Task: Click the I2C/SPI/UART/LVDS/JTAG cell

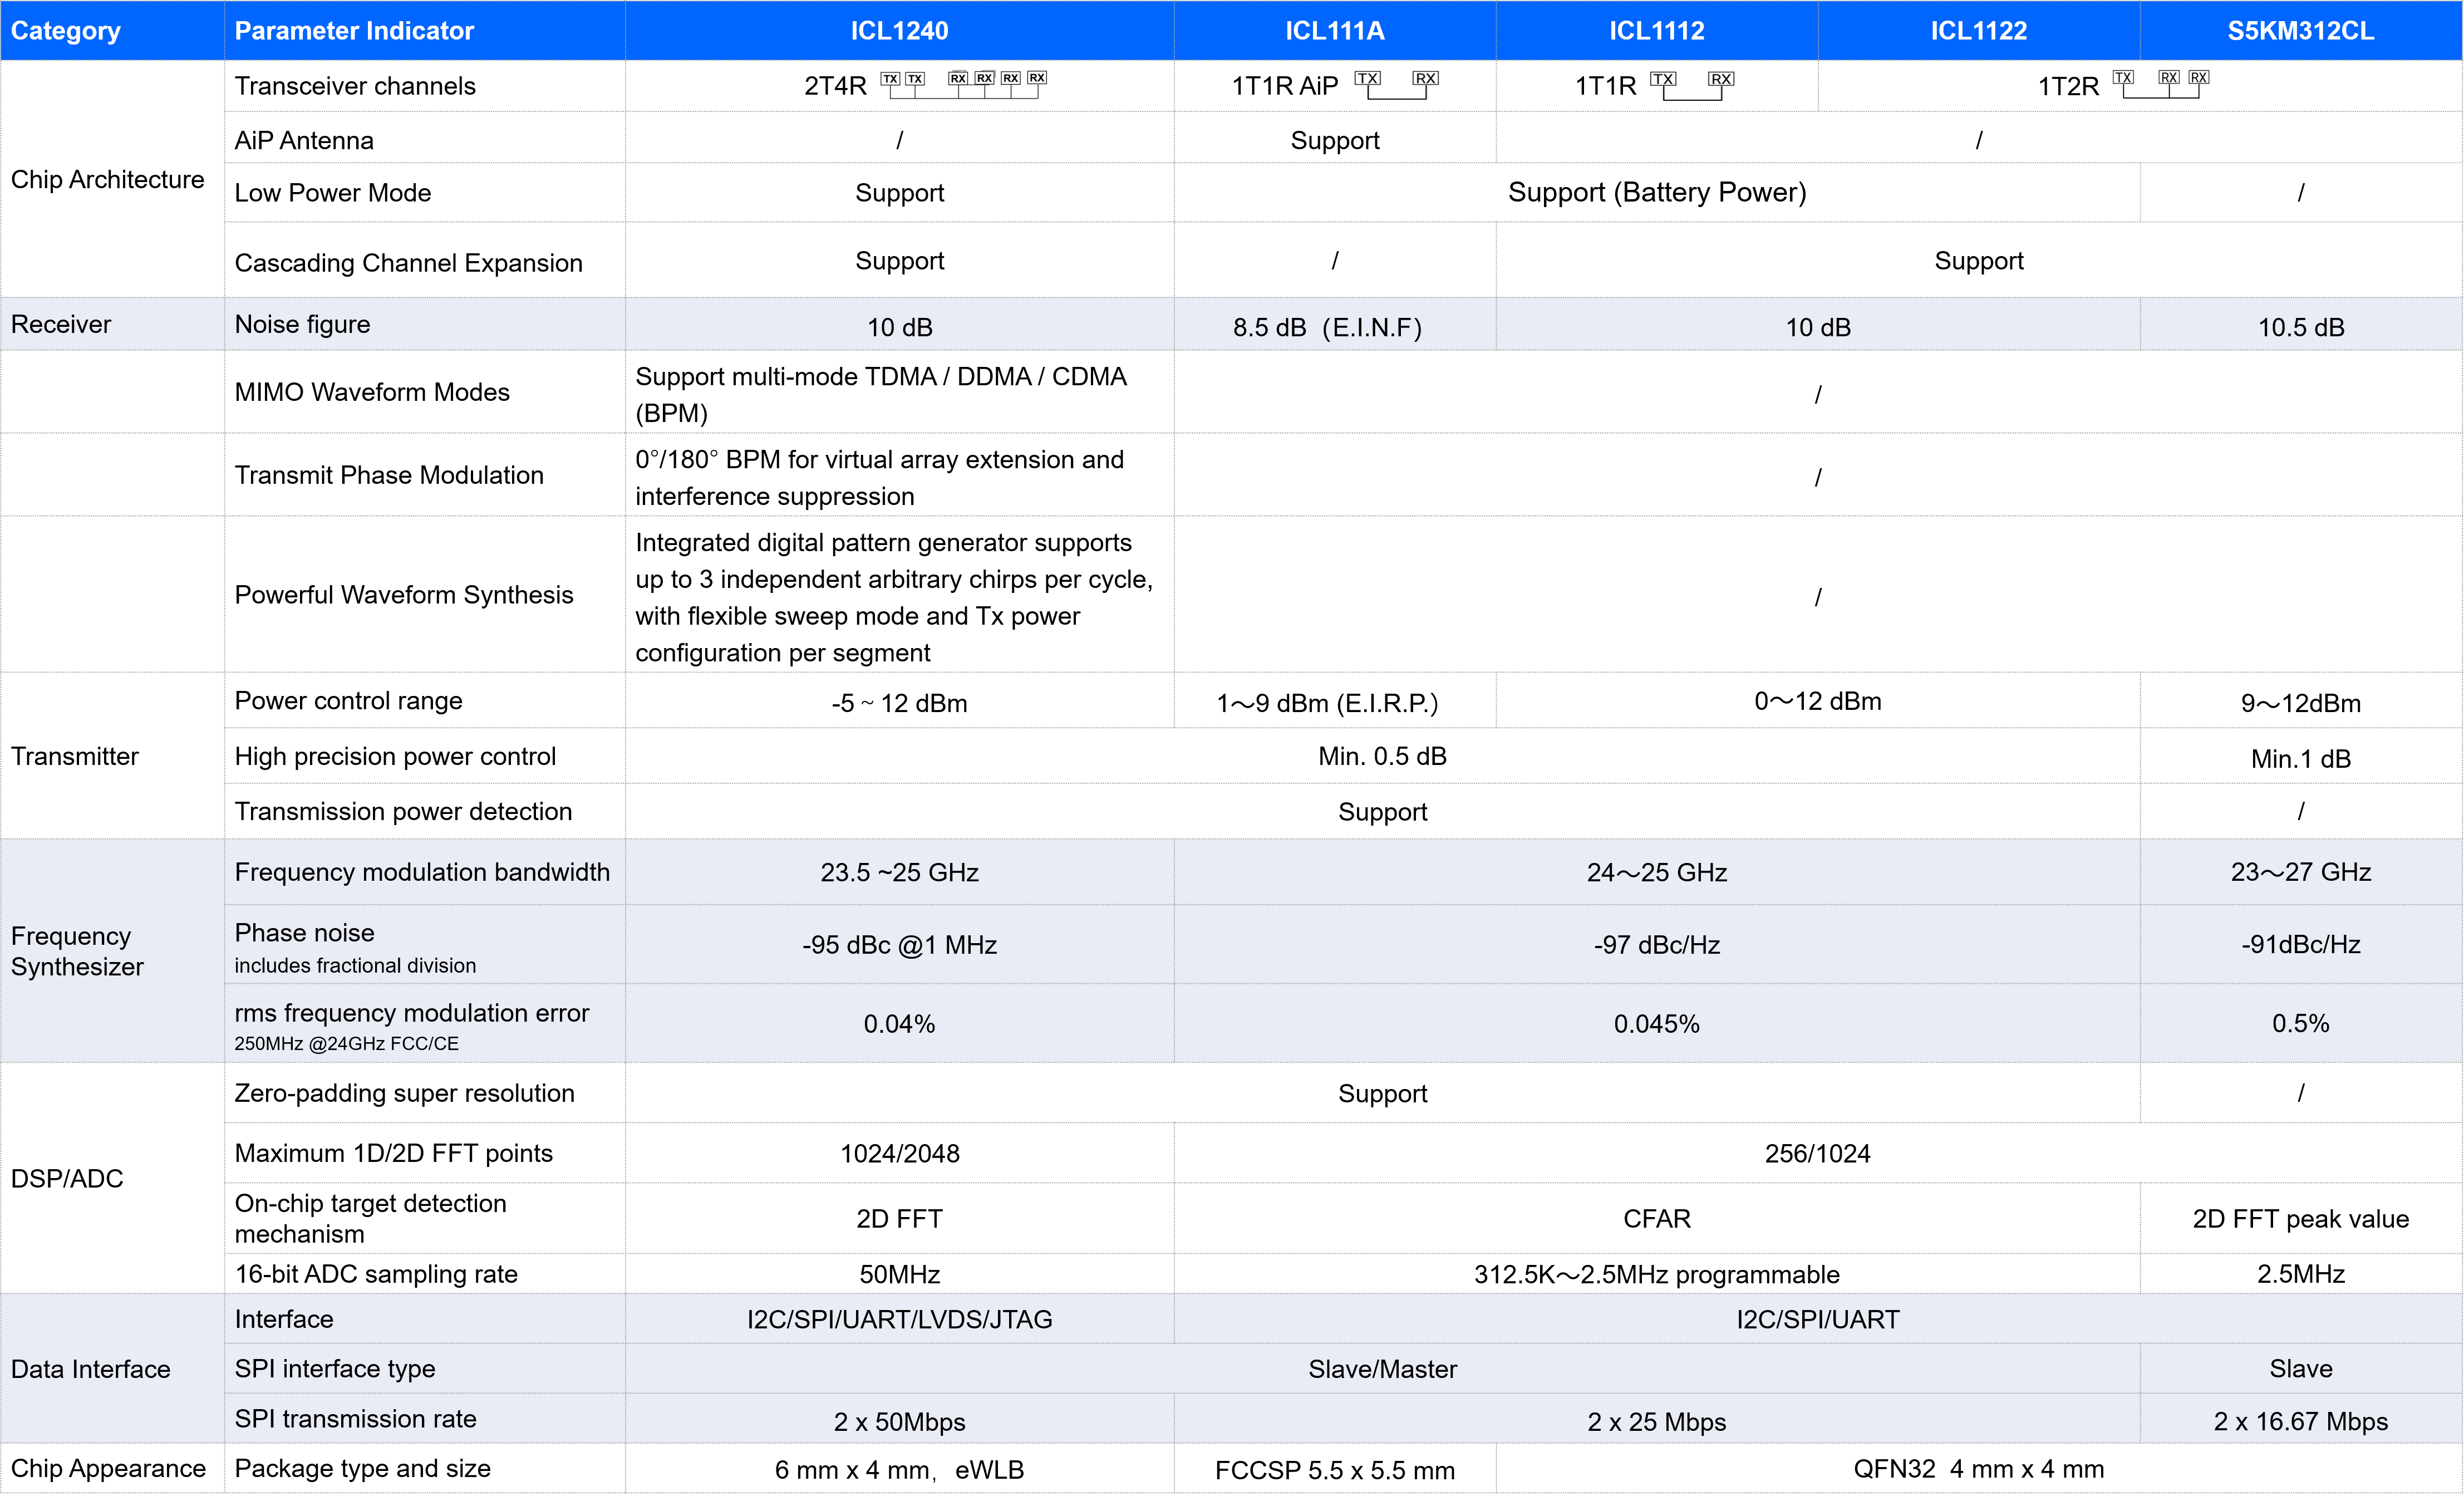Action: pos(899,1319)
